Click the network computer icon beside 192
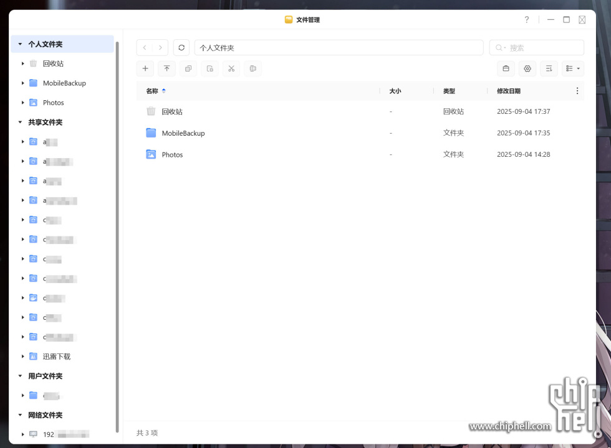 pos(34,434)
